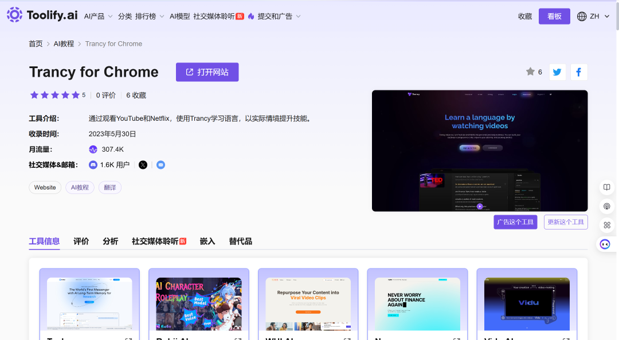Click the 0 评价 text
The image size is (619, 340).
(x=106, y=96)
